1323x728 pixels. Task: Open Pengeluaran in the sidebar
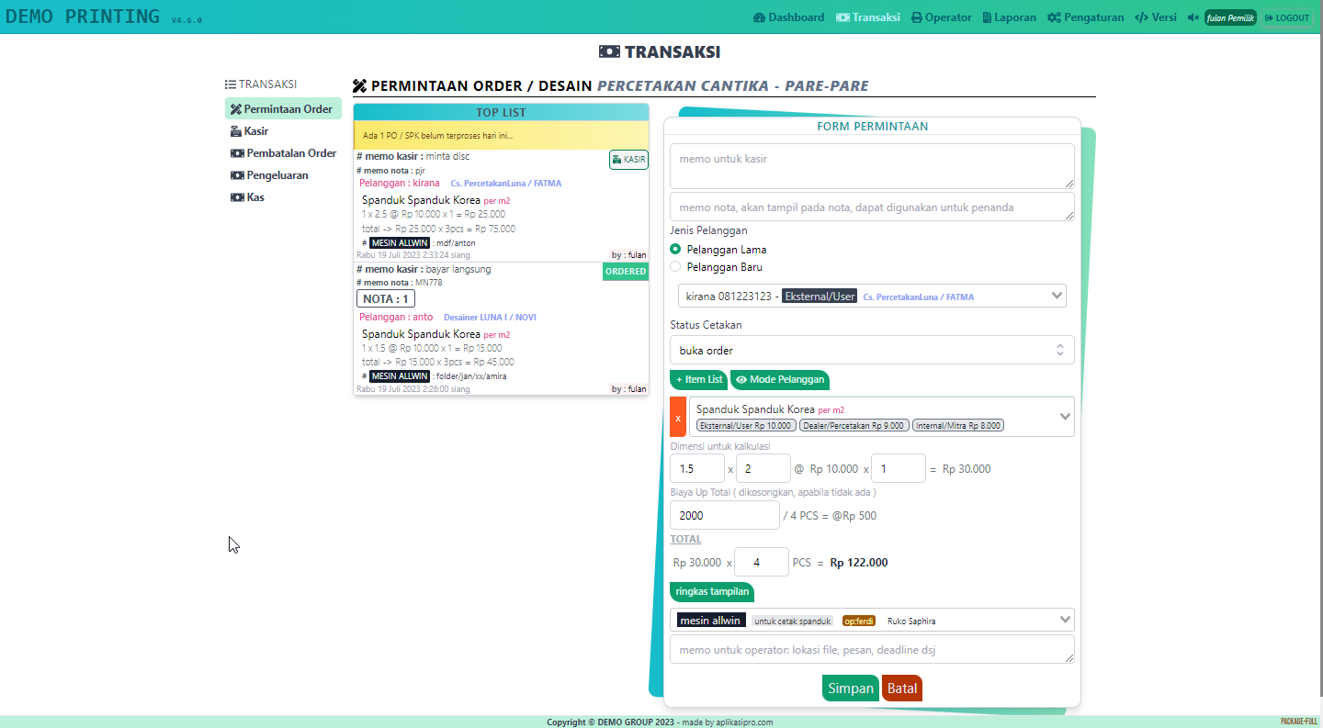[x=276, y=175]
